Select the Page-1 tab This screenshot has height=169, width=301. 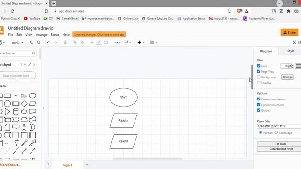(x=67, y=165)
